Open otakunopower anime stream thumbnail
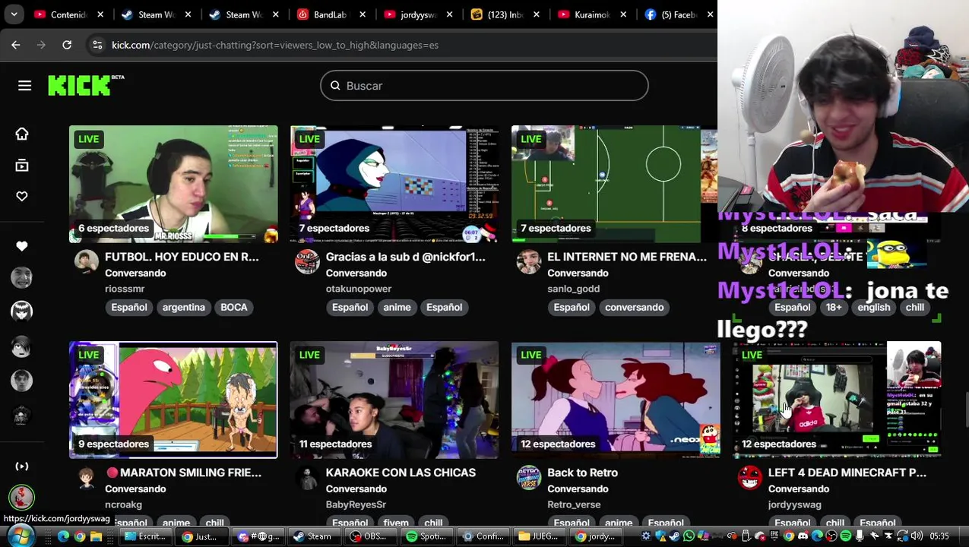Screen dimensions: 969x547 tap(394, 184)
